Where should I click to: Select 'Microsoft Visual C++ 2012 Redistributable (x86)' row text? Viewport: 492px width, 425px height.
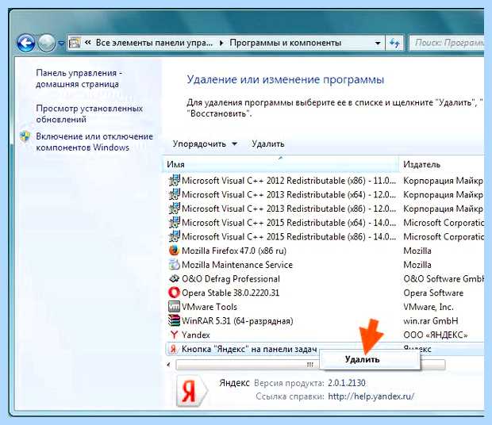pos(289,181)
